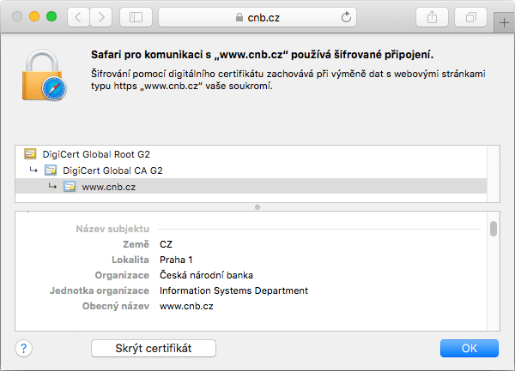This screenshot has height=371, width=515.
Task: Click the green zoom window button
Action: pyautogui.click(x=51, y=16)
